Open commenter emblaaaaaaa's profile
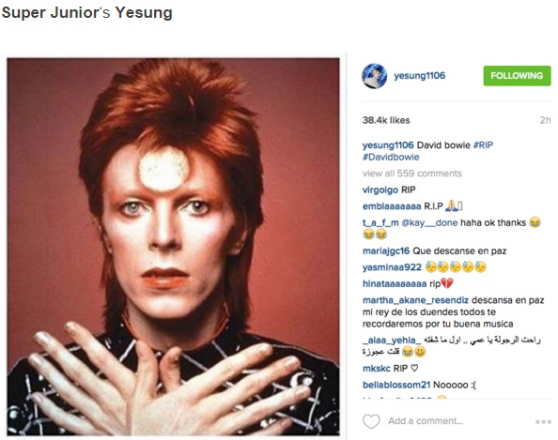This screenshot has height=440, width=558. coord(392,206)
